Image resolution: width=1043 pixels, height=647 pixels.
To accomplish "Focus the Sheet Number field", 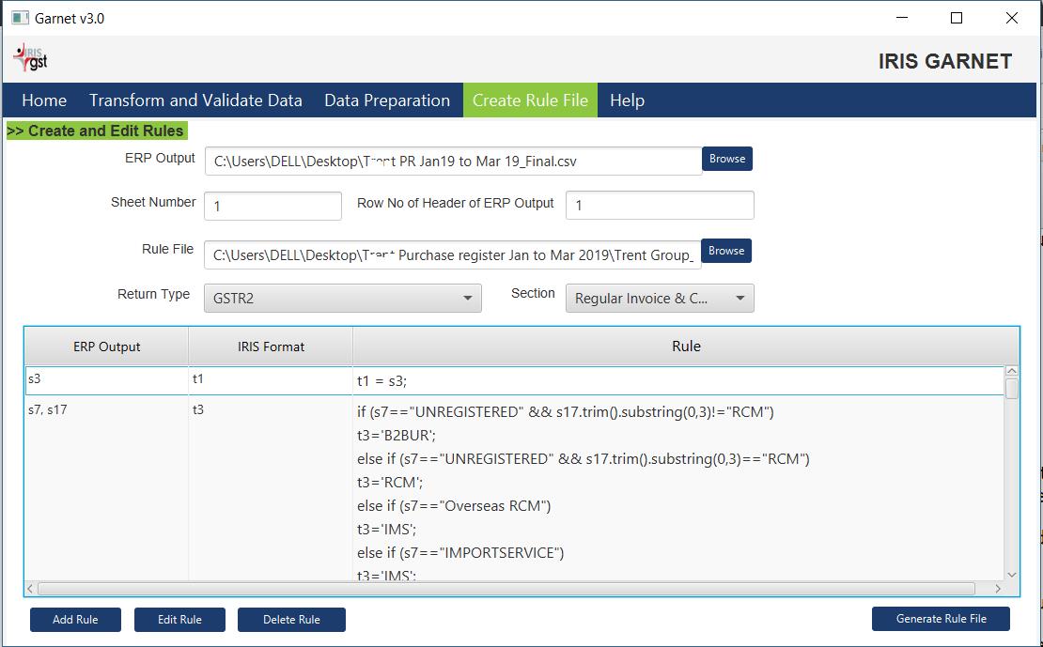I will pyautogui.click(x=272, y=207).
